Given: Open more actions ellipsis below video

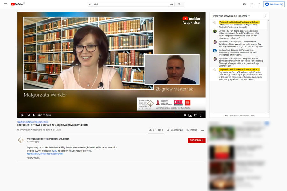Looking at the screenshot, I should (x=202, y=130).
